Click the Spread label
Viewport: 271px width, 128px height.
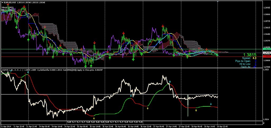[246, 58]
